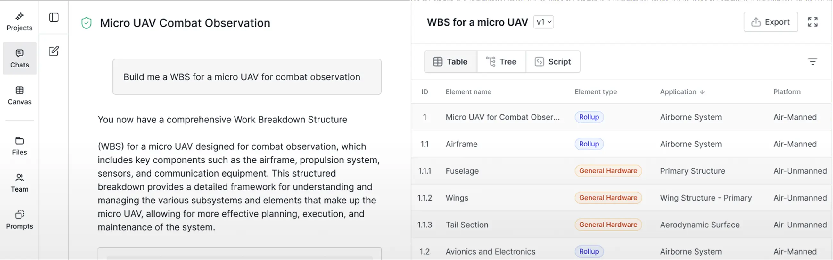Switch to the Script view tab
This screenshot has width=833, height=260.
click(x=553, y=61)
